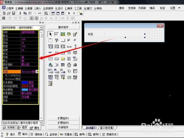The width and height of the screenshot is (184, 138).
Task: Open the component selector dropdown above properties
Action: [41, 28]
